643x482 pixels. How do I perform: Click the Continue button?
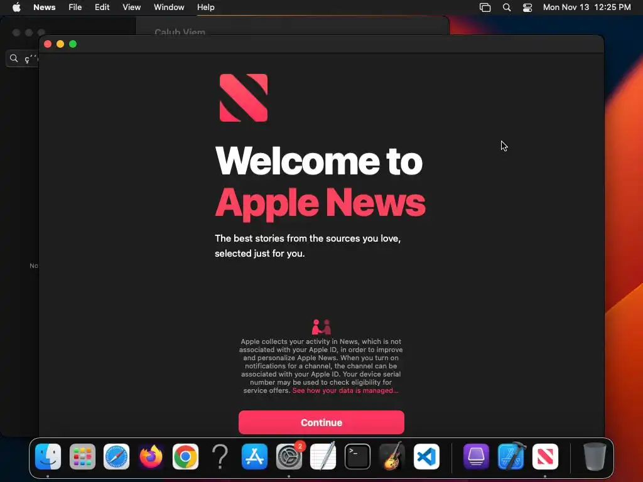point(321,422)
